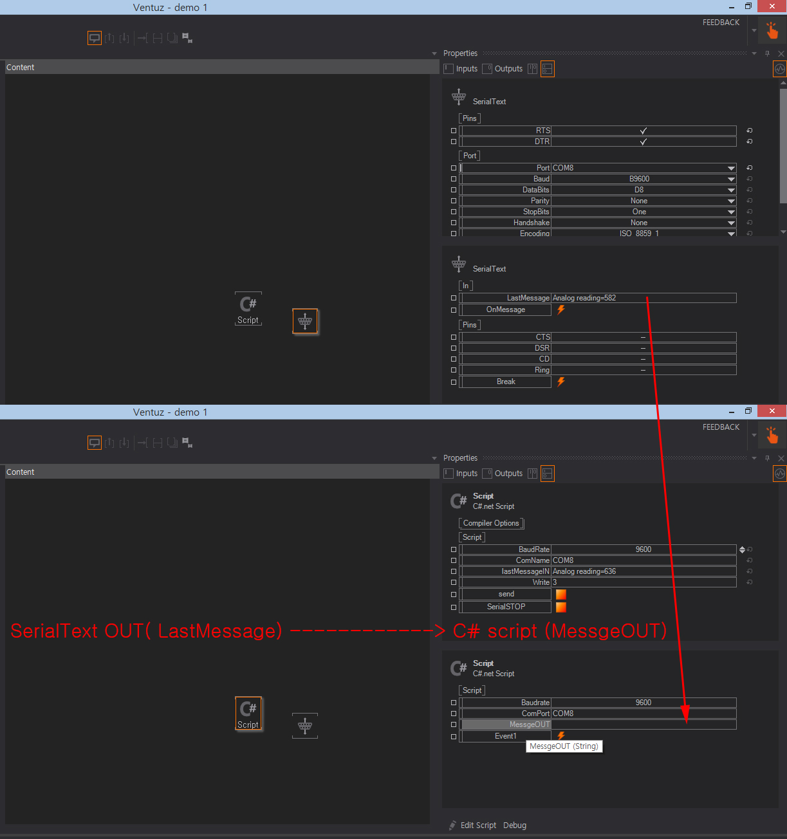This screenshot has width=787, height=839.
Task: Click the Event1 lightning bolt icon
Action: pyautogui.click(x=560, y=735)
